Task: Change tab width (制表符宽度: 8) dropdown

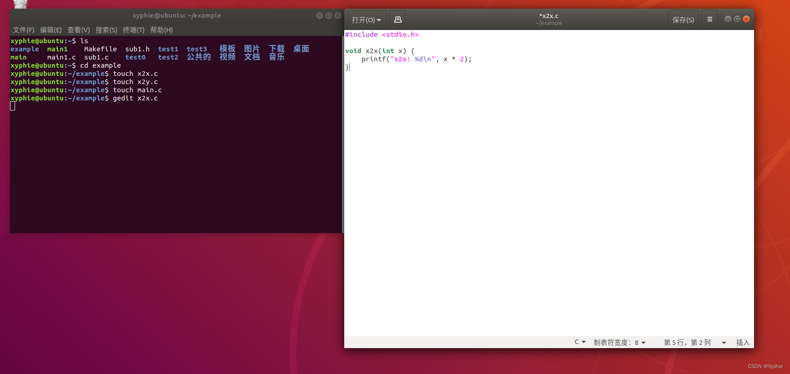Action: [620, 342]
